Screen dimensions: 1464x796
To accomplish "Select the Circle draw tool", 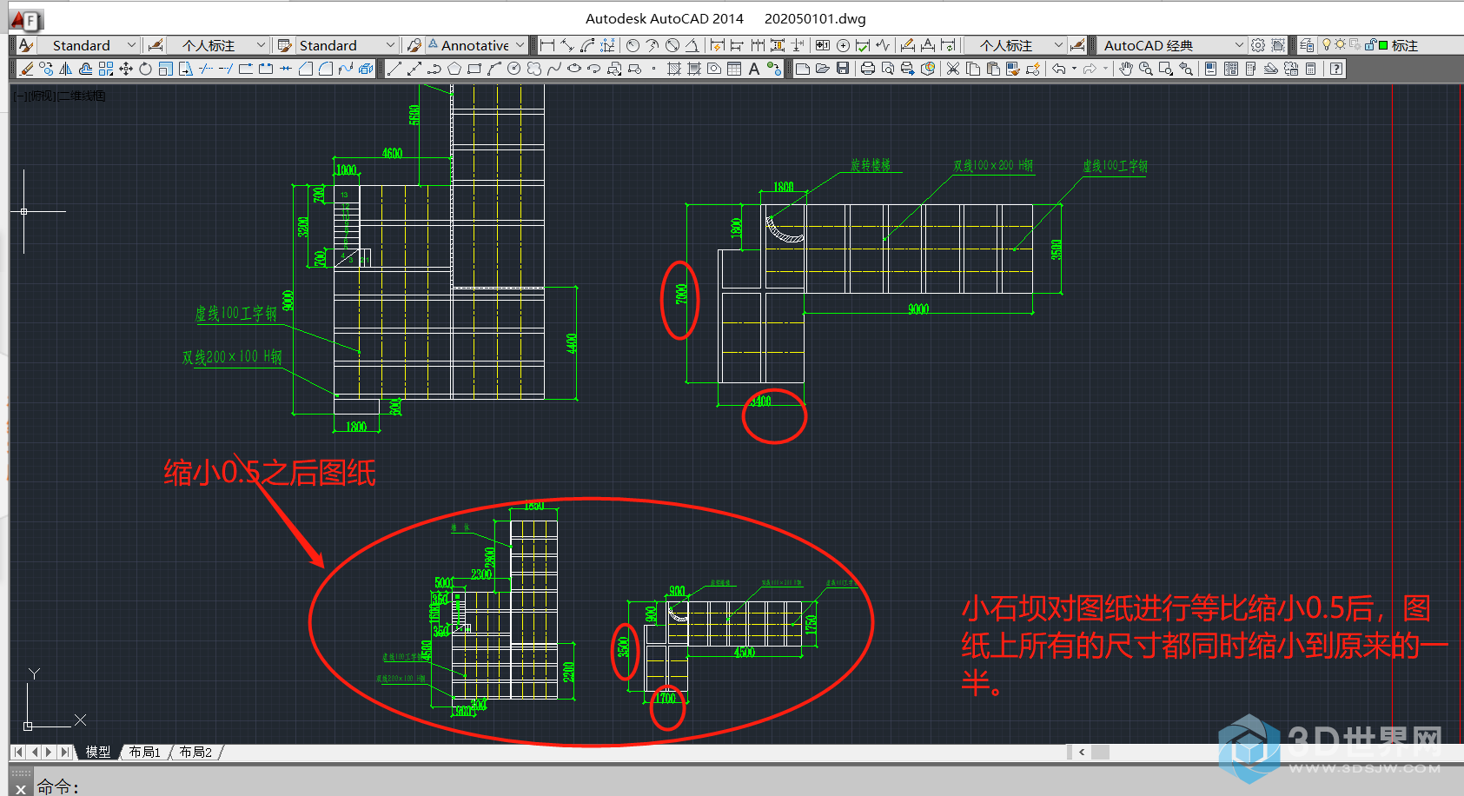I will [513, 69].
